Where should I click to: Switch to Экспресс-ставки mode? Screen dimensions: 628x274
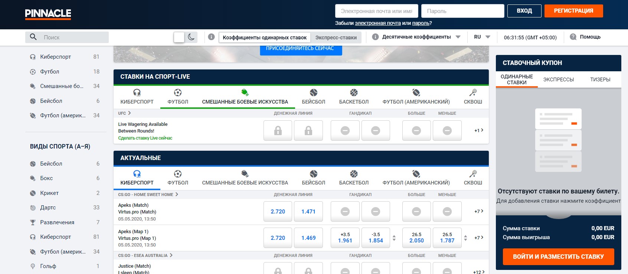[x=336, y=37]
